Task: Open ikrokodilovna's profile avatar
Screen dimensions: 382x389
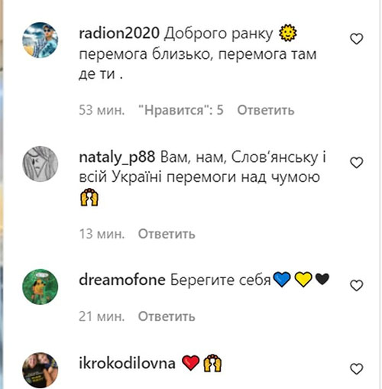Action: [x=40, y=370]
